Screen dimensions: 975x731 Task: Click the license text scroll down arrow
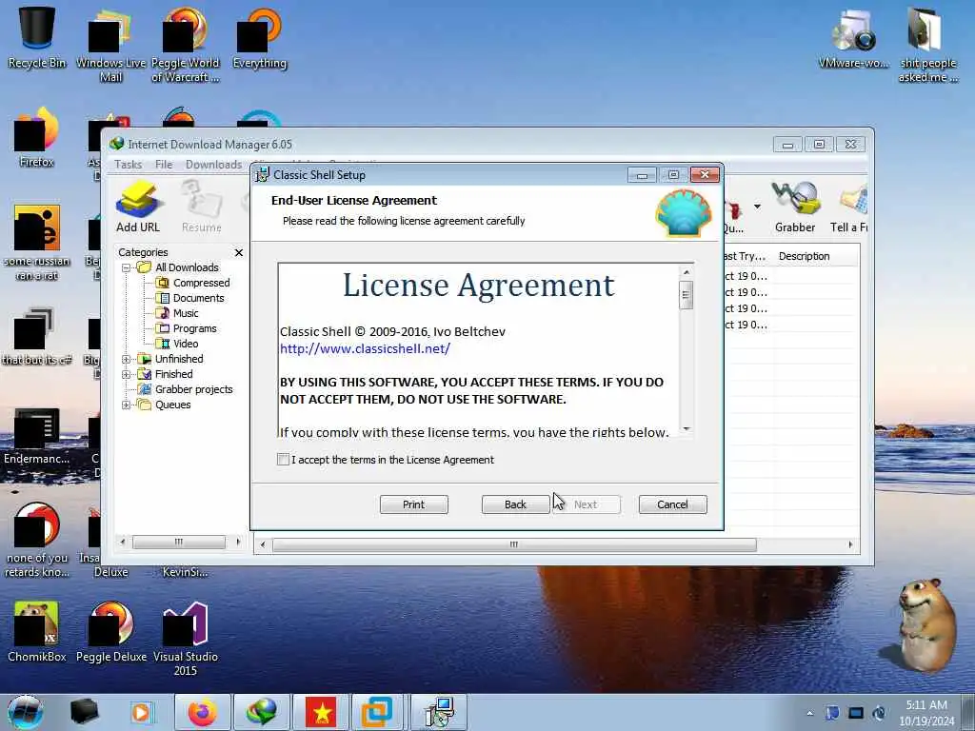pyautogui.click(x=686, y=428)
